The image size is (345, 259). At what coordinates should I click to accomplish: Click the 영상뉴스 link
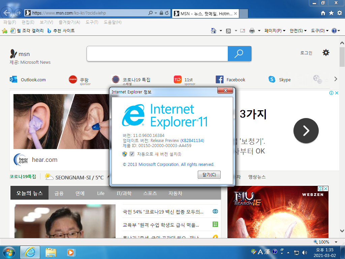coord(257,177)
